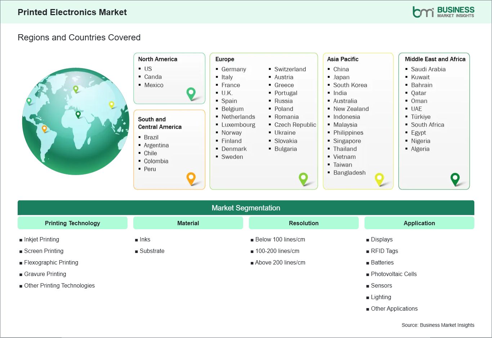Viewport: 492px width, 338px height.
Task: Click RFID Tags under Application
Action: click(x=385, y=251)
